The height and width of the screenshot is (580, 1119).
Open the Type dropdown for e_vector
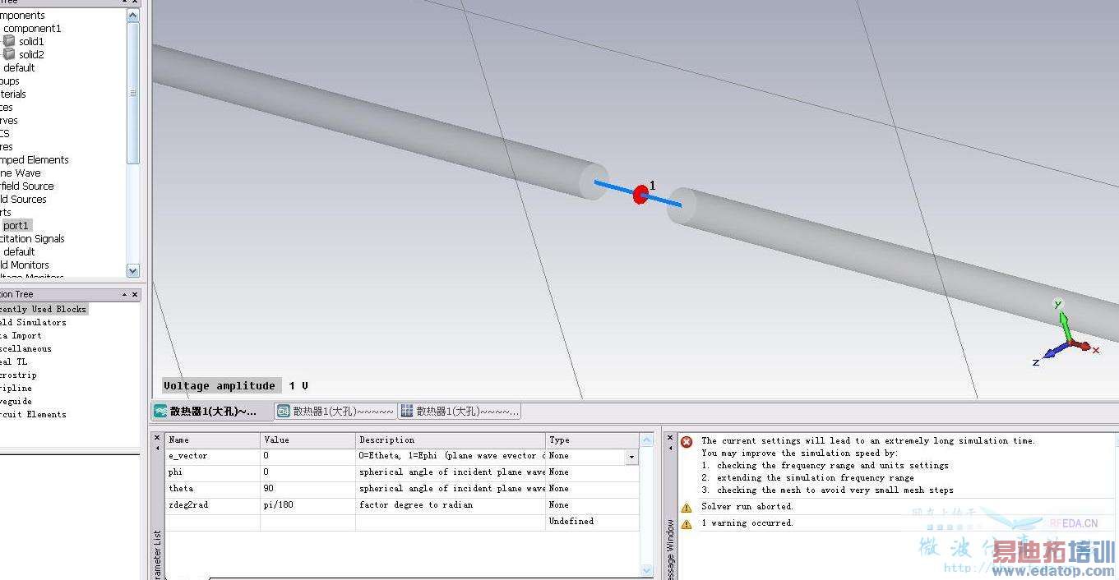[632, 456]
